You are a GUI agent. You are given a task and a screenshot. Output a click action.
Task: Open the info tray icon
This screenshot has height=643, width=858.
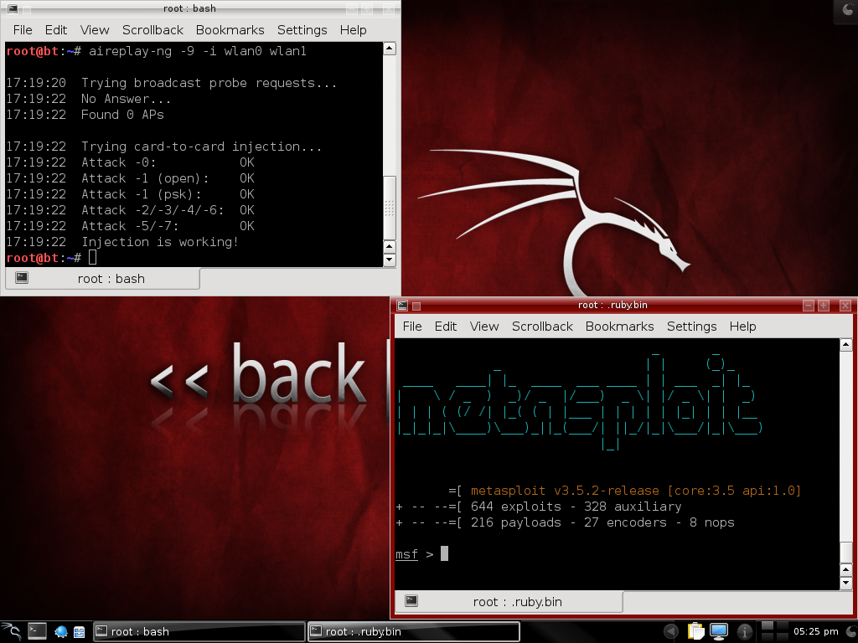coord(744,631)
